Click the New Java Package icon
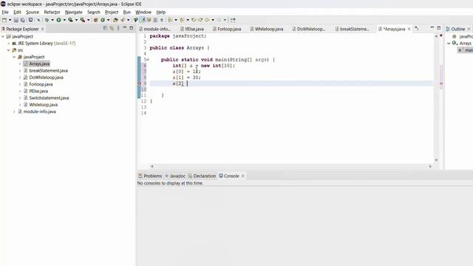The image size is (473, 266). click(95, 20)
